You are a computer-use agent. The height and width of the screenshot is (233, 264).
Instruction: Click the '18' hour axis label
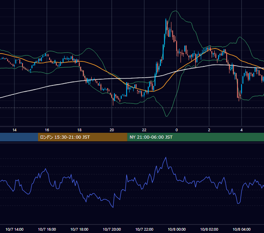79,130
